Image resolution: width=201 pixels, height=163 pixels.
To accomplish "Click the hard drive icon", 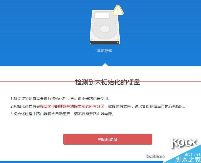I will [x=105, y=27].
